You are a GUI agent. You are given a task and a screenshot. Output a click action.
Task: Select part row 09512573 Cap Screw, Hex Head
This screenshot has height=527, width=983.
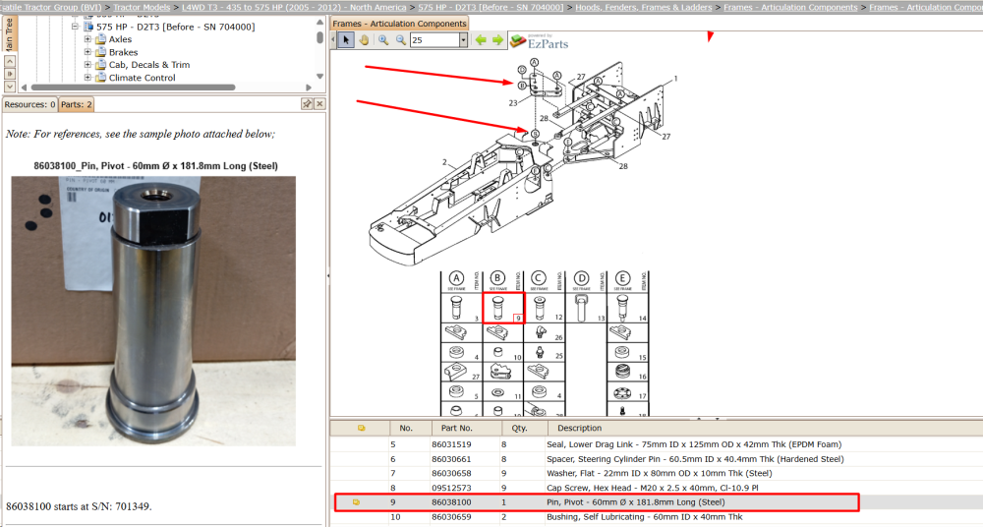pos(657,488)
